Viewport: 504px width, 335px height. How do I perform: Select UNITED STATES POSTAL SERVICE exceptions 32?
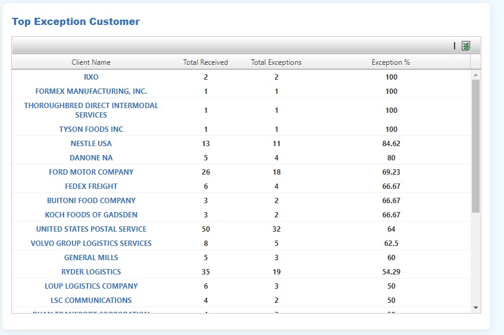click(277, 229)
